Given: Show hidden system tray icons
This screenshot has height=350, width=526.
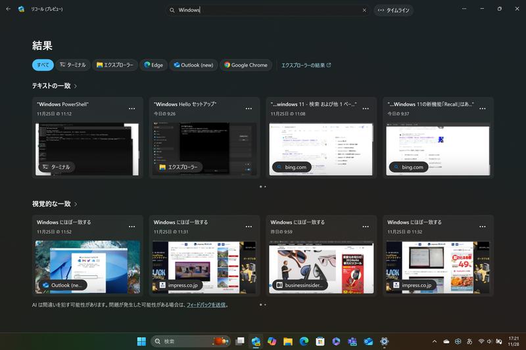Looking at the screenshot, I should (435, 341).
